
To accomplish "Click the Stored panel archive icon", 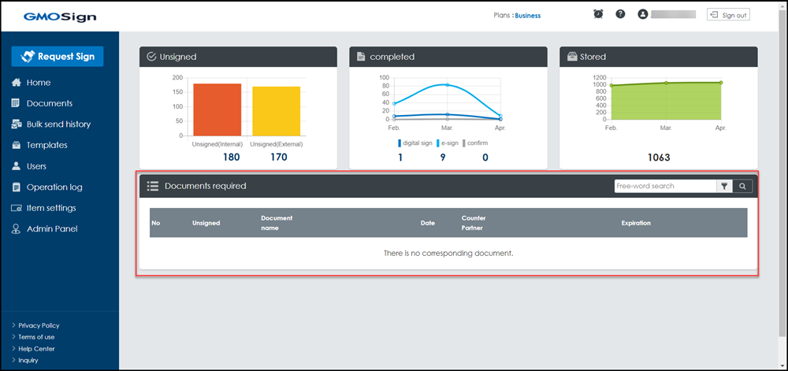I will (572, 57).
